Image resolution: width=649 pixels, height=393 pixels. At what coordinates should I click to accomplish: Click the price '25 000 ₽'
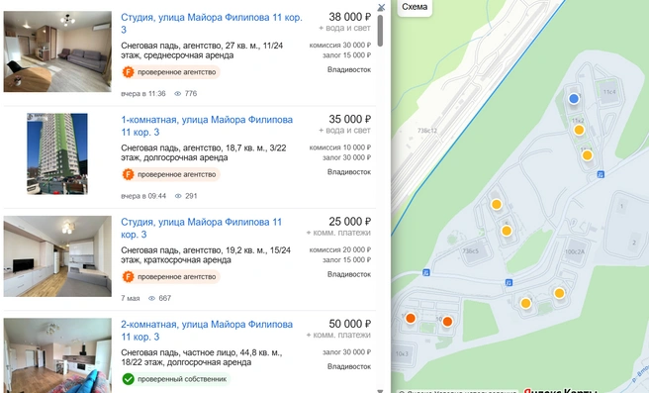(x=350, y=222)
